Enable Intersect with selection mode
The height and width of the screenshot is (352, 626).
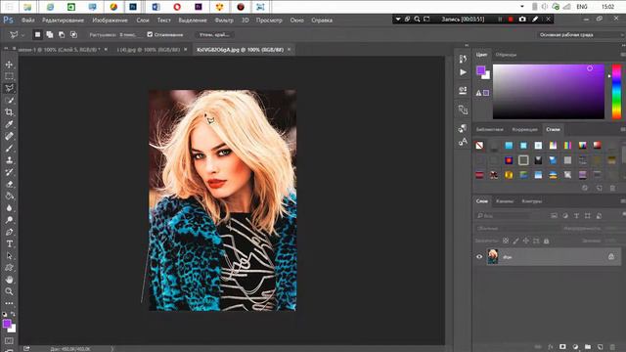click(74, 35)
